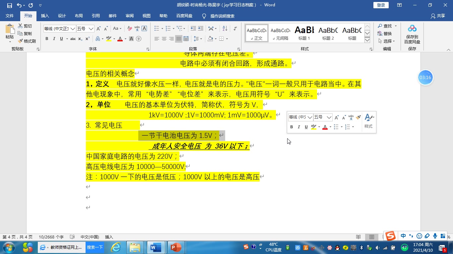Apply the yellow text highlight color in ribbon
The height and width of the screenshot is (254, 453).
[x=108, y=39]
